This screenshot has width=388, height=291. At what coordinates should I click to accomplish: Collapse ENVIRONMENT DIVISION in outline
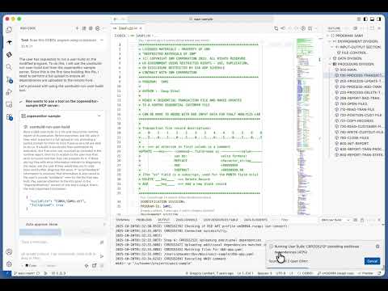pos(330,41)
